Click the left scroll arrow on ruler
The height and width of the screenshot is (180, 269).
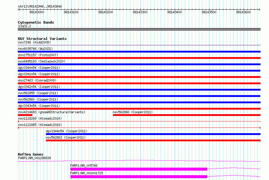[19, 9]
